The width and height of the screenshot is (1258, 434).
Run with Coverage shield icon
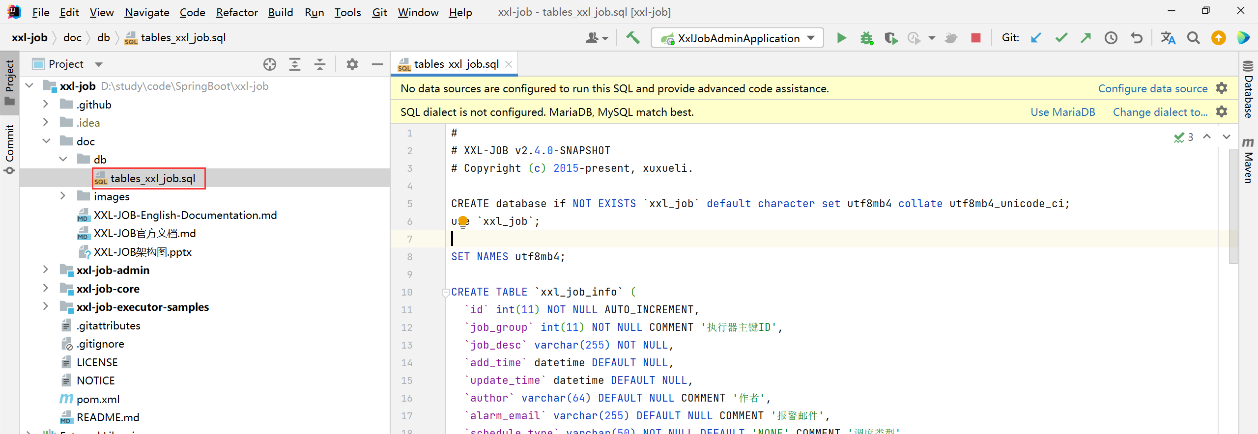[890, 38]
